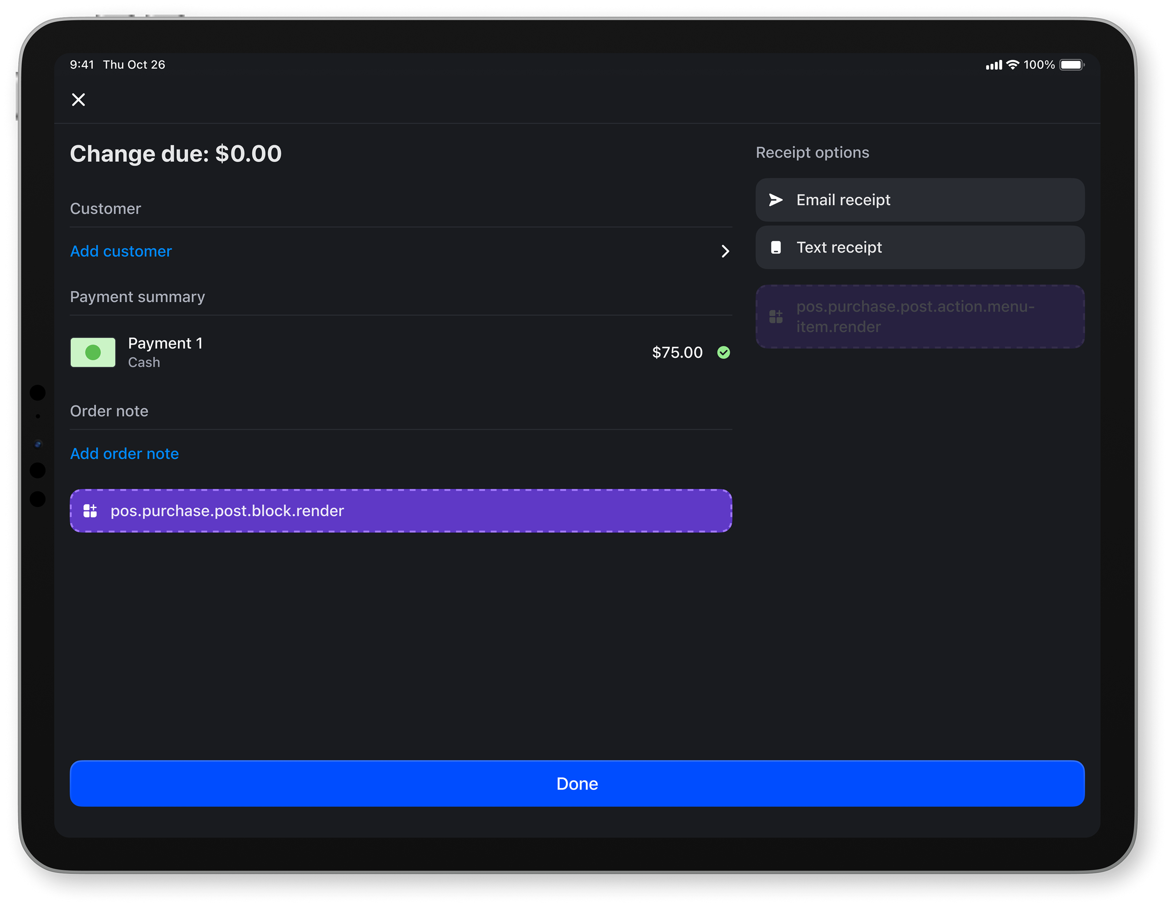The image size is (1168, 905).
Task: Click the cash payment icon for Payment 1
Action: (93, 352)
